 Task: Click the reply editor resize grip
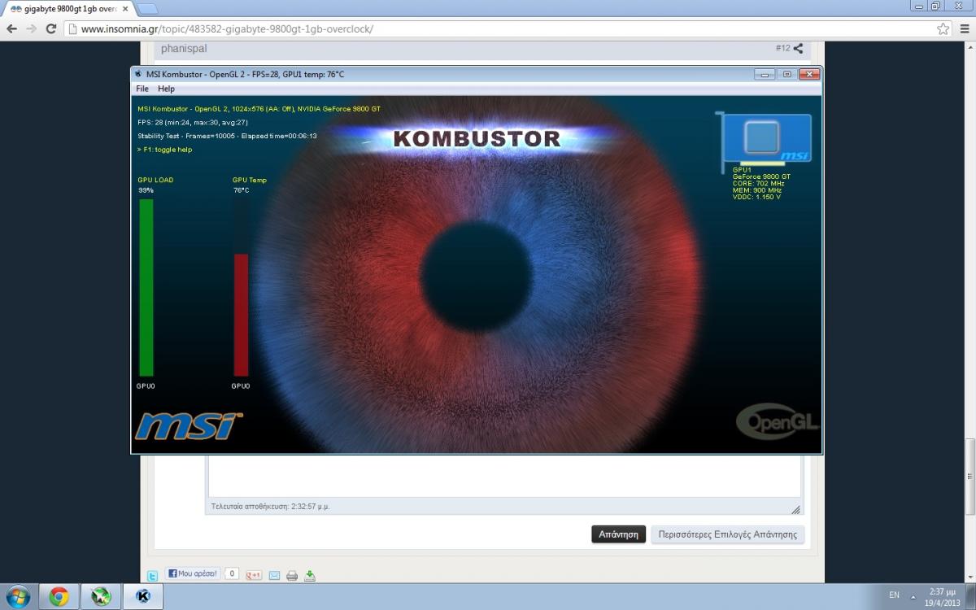click(x=795, y=510)
